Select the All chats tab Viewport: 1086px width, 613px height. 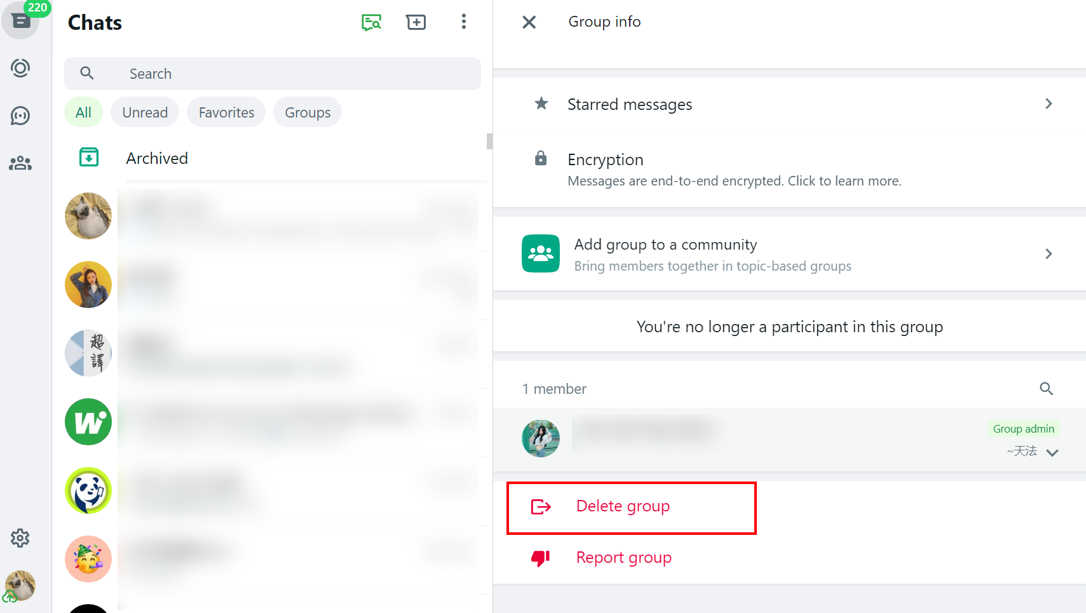pos(83,112)
